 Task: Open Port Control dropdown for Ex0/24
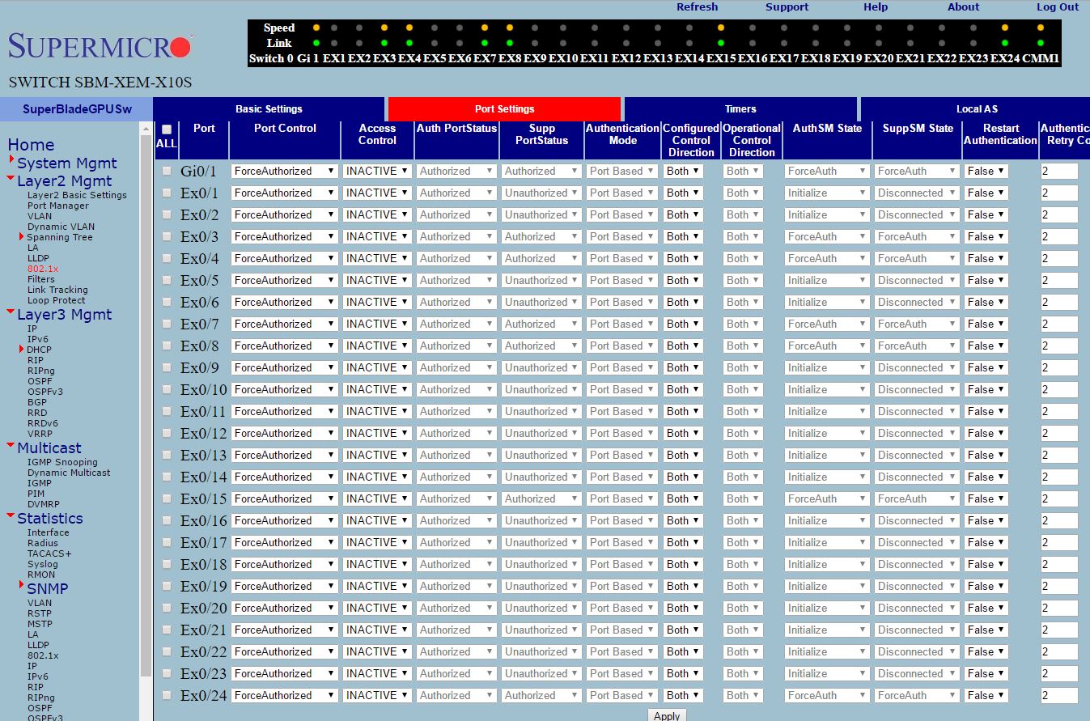(x=284, y=695)
